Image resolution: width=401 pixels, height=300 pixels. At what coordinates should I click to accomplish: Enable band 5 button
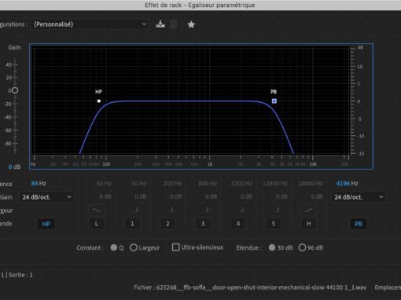click(x=274, y=224)
